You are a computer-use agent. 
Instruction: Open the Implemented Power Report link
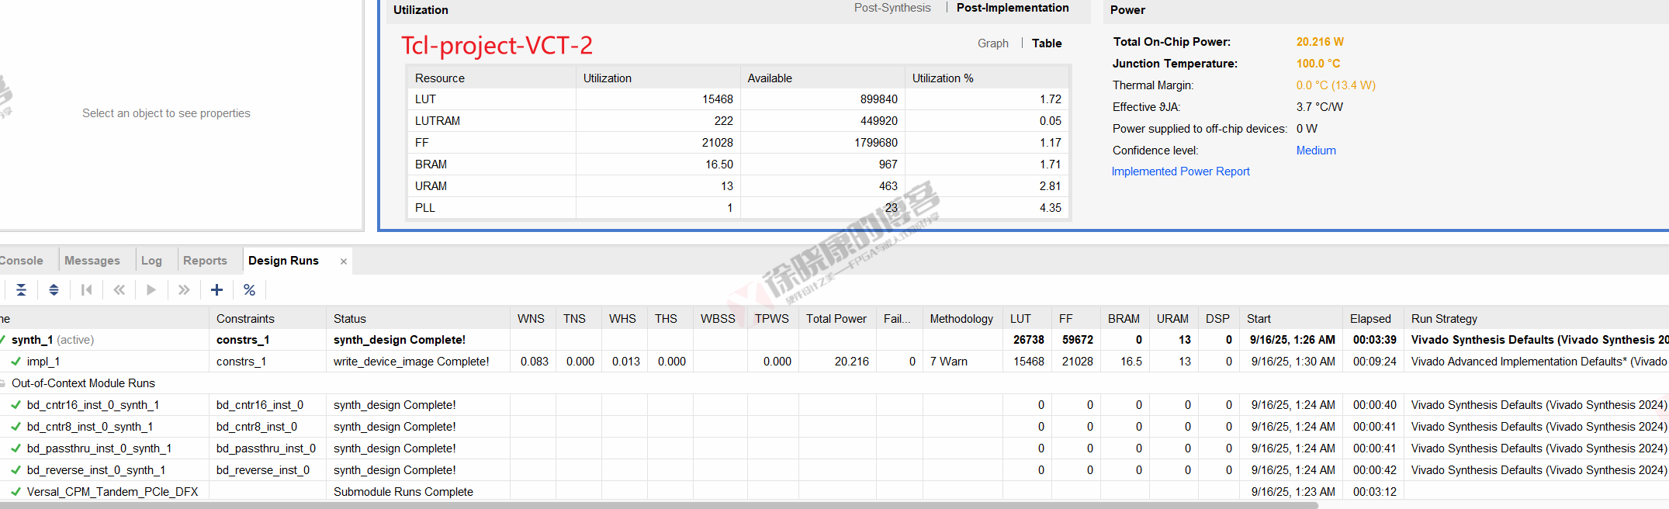[x=1180, y=171]
